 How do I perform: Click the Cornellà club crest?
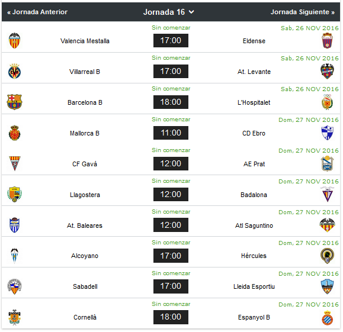point(14,317)
